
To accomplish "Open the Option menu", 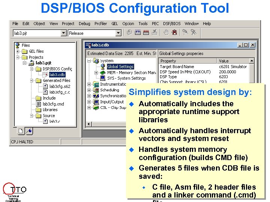I will [x=128, y=24].
